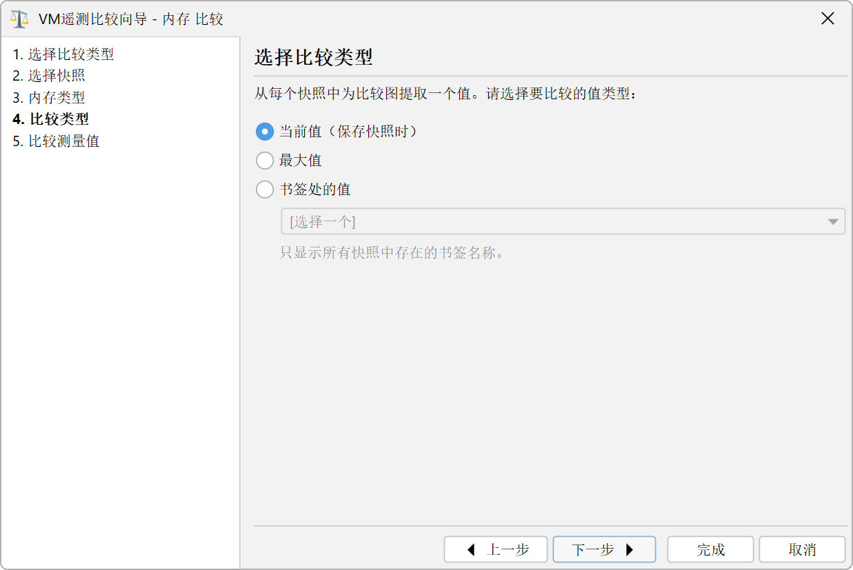
Task: Jump to step 2. 选择快照
Action: click(49, 76)
